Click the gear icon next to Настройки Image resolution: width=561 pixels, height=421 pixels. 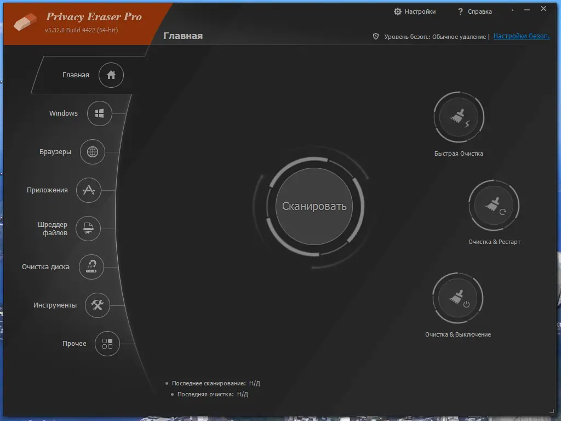tap(398, 12)
